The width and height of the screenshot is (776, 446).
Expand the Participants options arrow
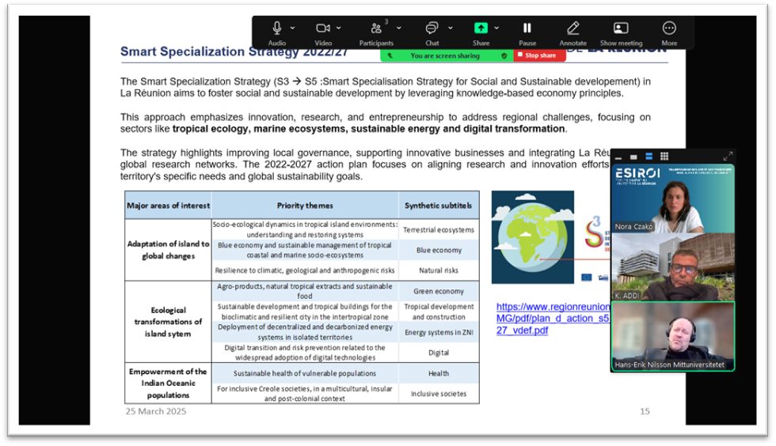pyautogui.click(x=399, y=28)
